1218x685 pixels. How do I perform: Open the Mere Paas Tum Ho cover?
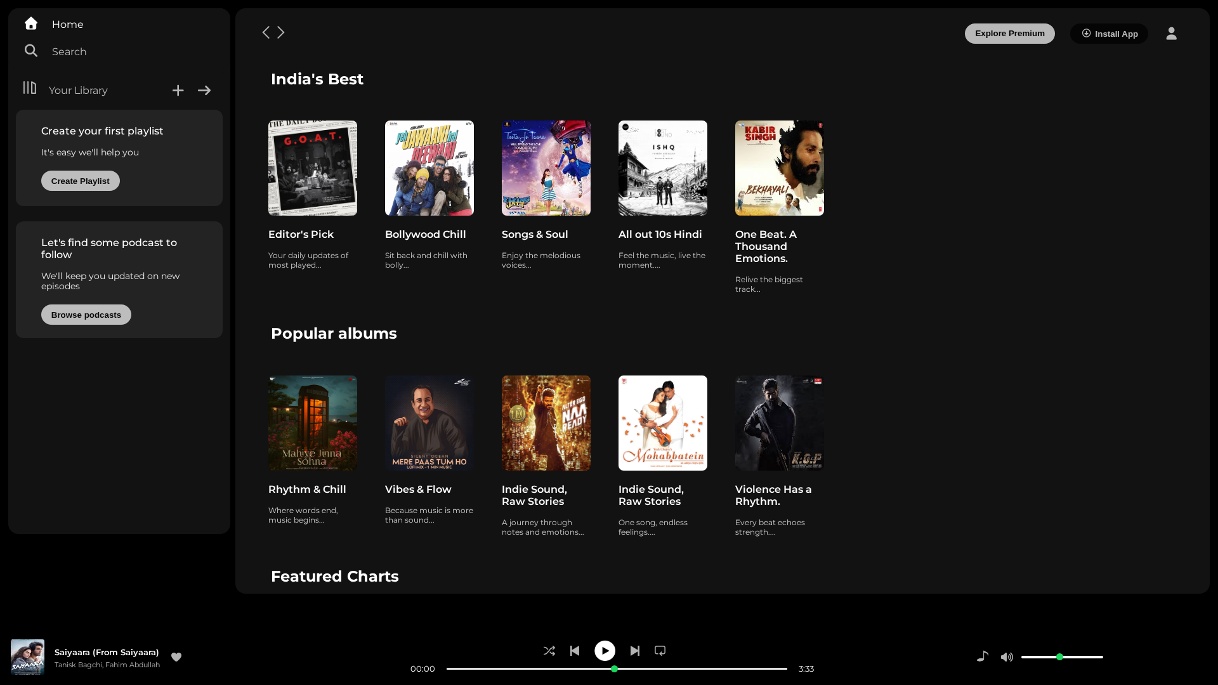(x=429, y=423)
